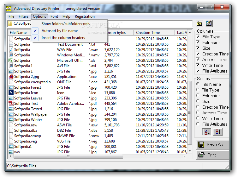This screenshot has height=178, width=238.
Task: Open the Filters menu
Action: tap(23, 16)
